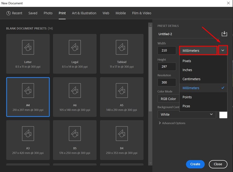Click the clock icon beside Recent
The width and height of the screenshot is (233, 172).
8,13
